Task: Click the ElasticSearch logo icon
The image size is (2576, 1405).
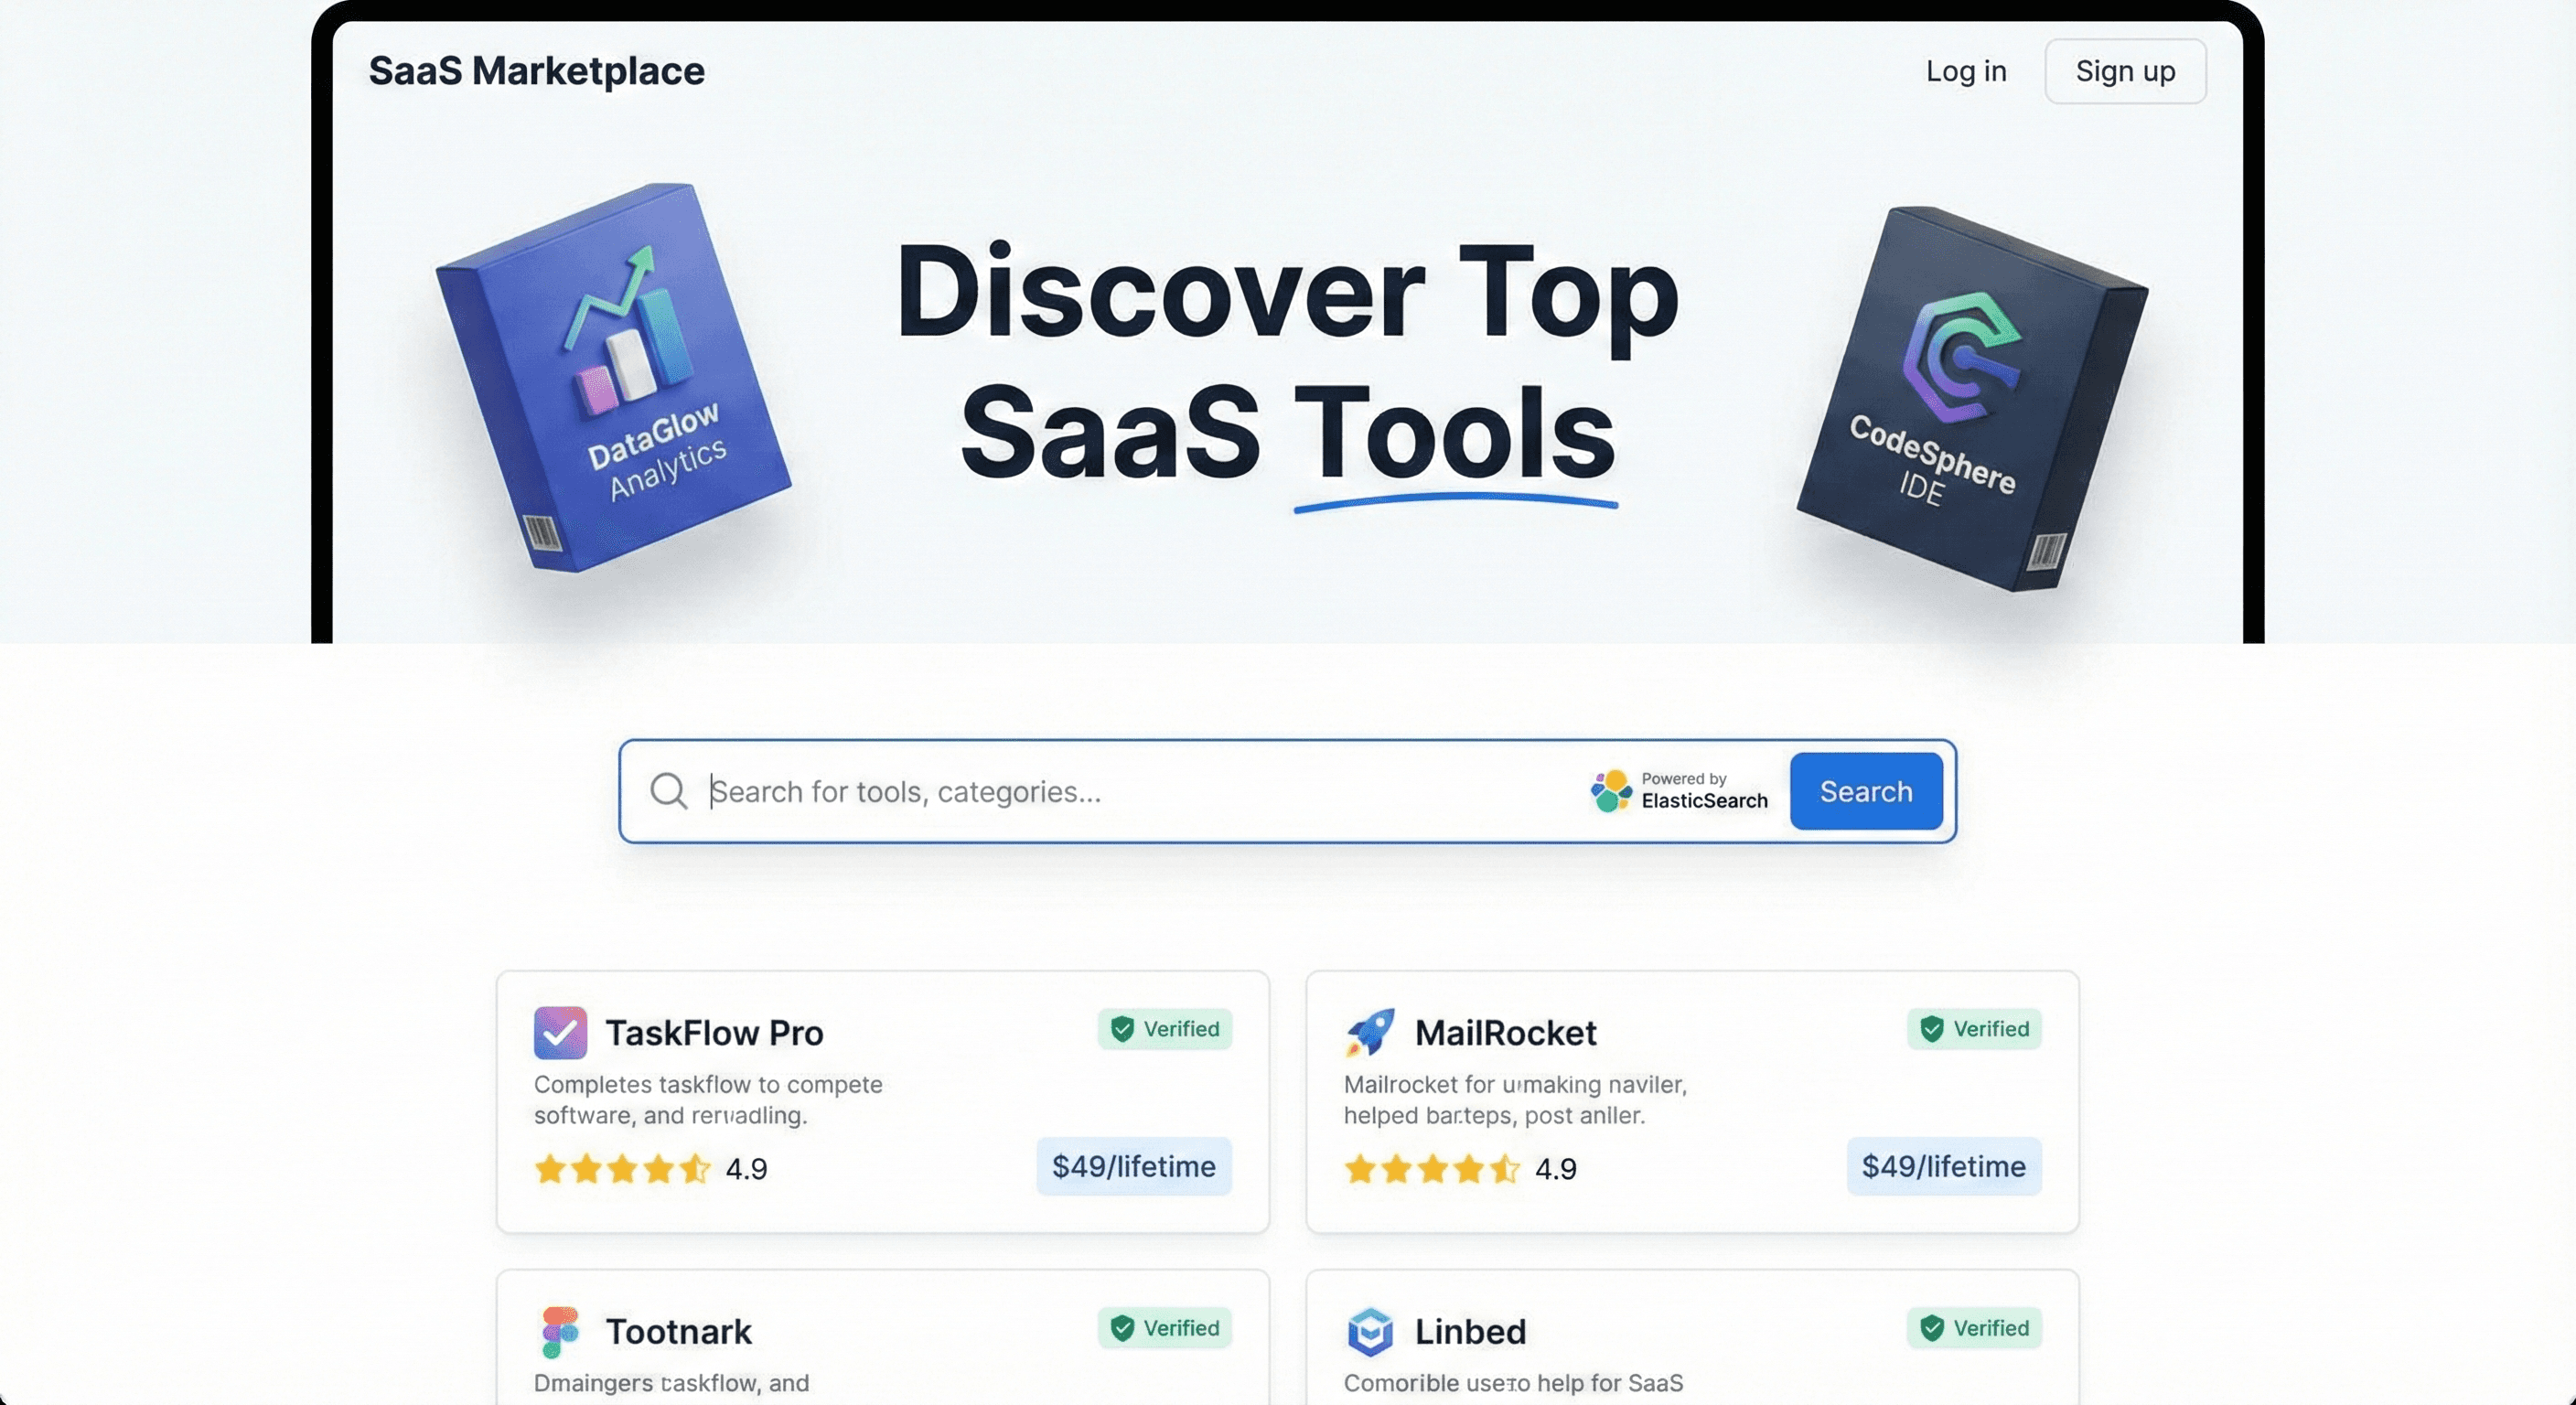Action: click(1611, 791)
